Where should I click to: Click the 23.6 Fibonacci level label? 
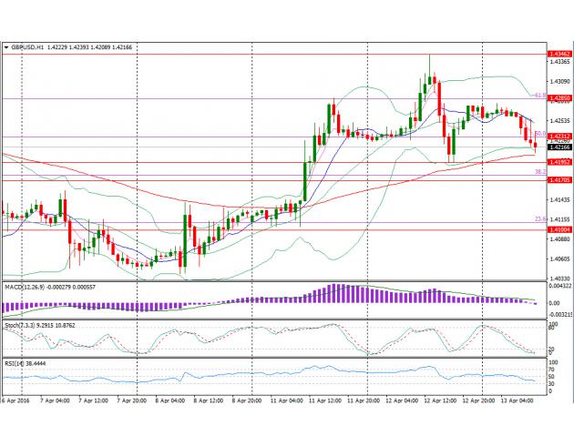pos(539,218)
